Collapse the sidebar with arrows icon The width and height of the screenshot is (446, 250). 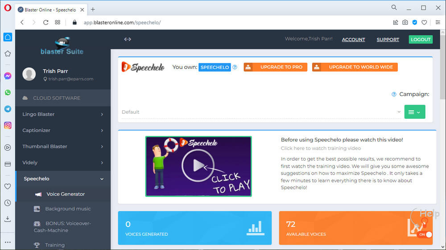pos(128,39)
